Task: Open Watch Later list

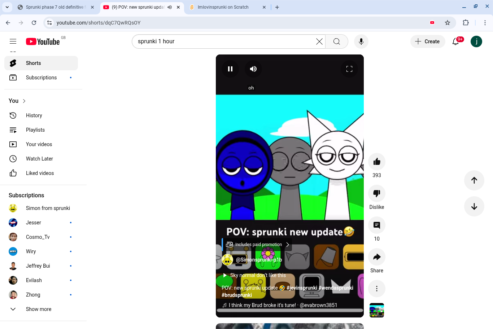Action: [x=41, y=159]
